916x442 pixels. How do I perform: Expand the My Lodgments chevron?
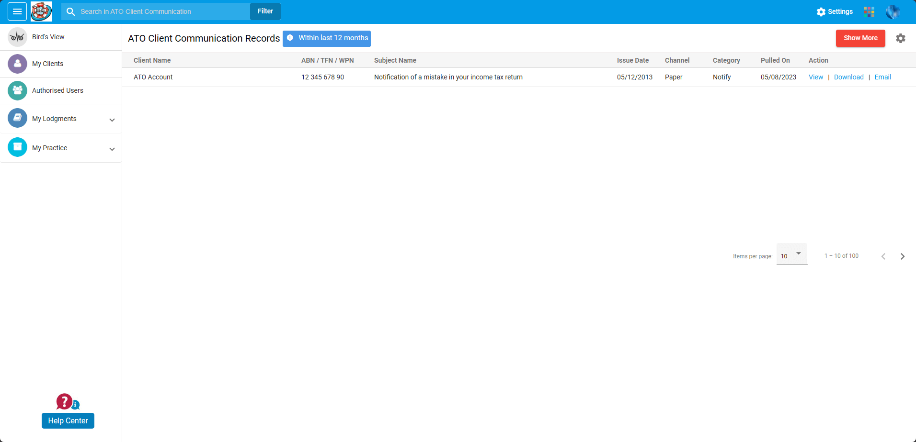(x=112, y=120)
